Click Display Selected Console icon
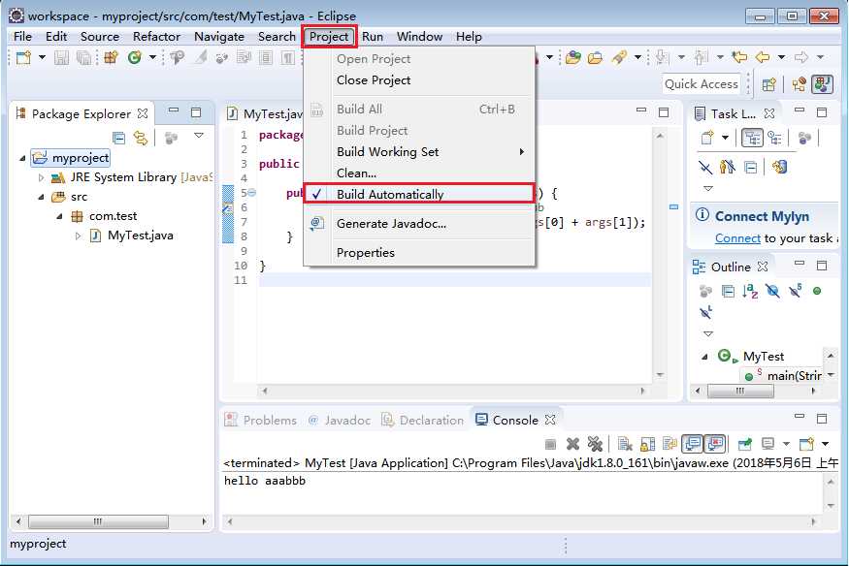Screen dimensions: 849x566 tap(767, 444)
